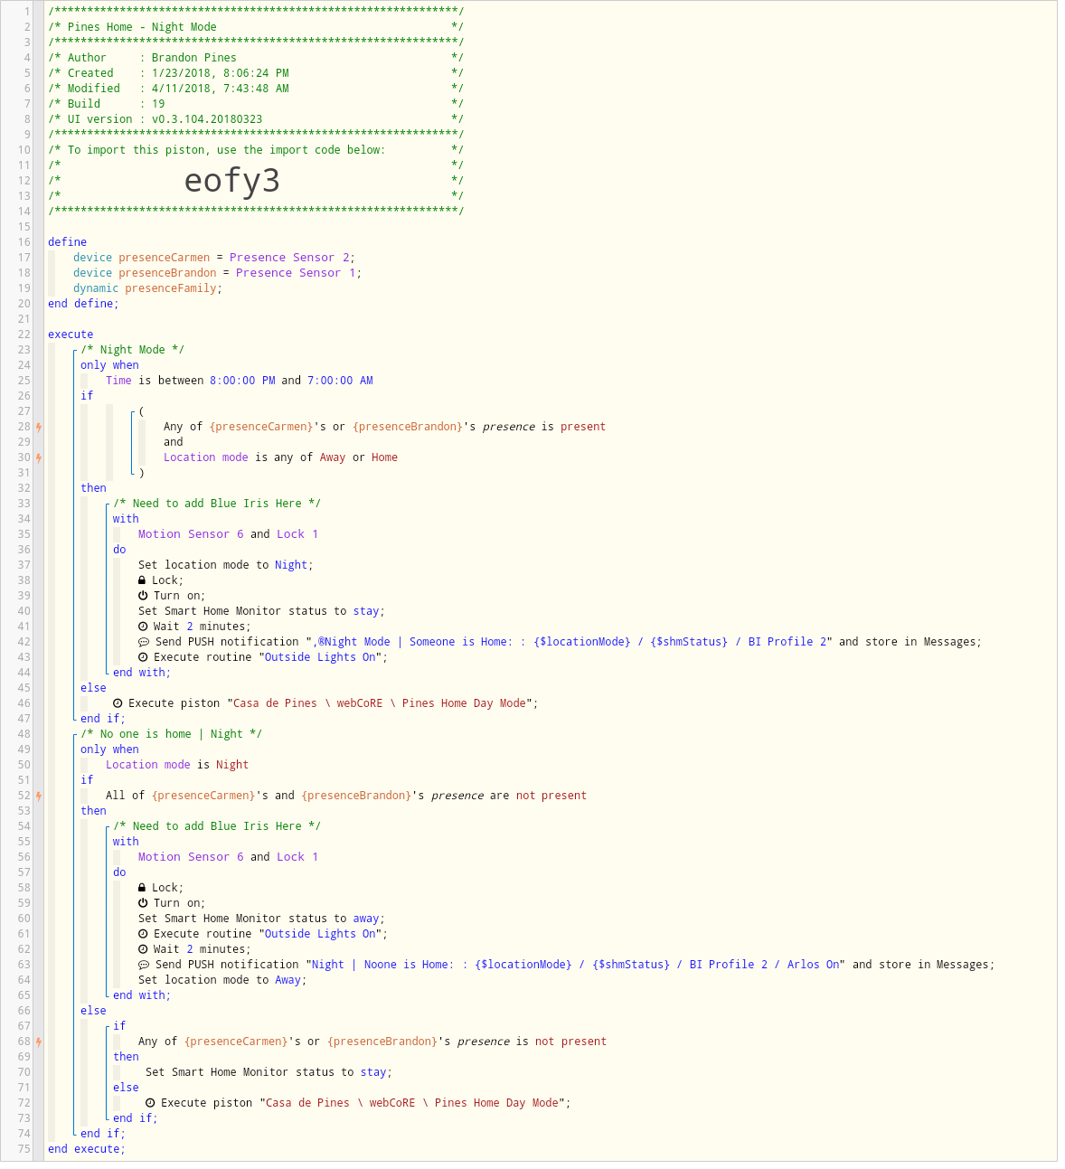Image resolution: width=1065 pixels, height=1169 pixels.
Task: Click the 'Pines Home - Night Mode' title comment
Action: 142,27
